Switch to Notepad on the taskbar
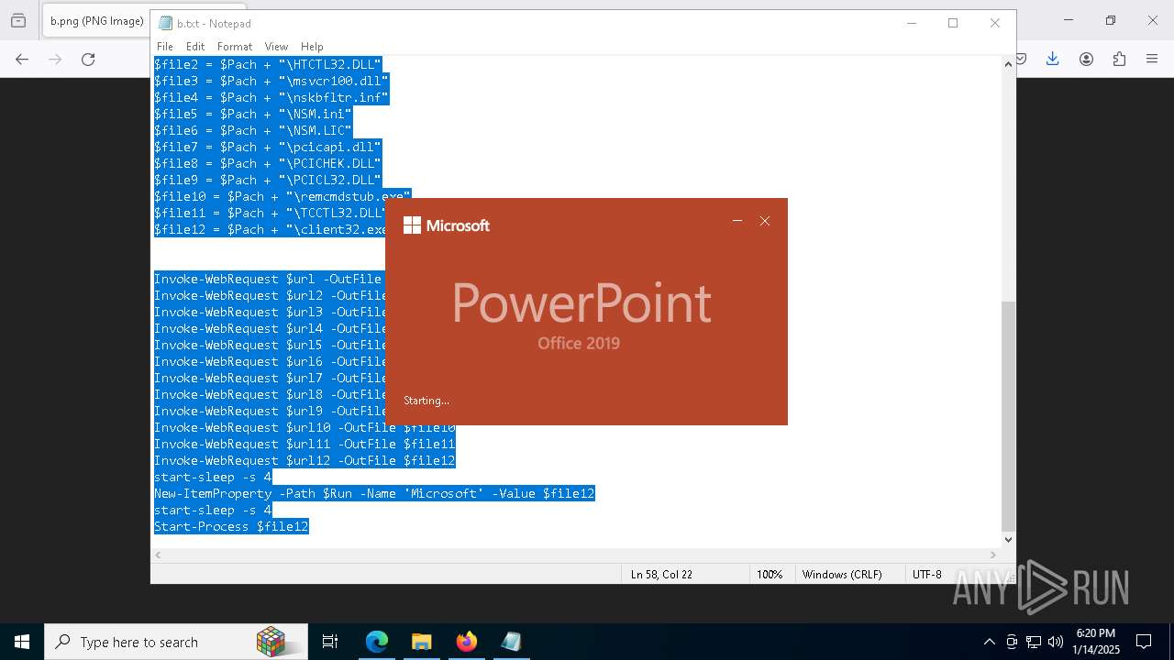This screenshot has width=1174, height=660. [512, 642]
